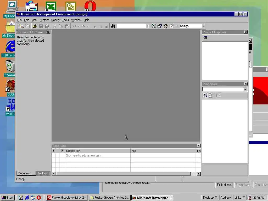Open the View menu
The image size is (268, 201).
coord(34,20)
